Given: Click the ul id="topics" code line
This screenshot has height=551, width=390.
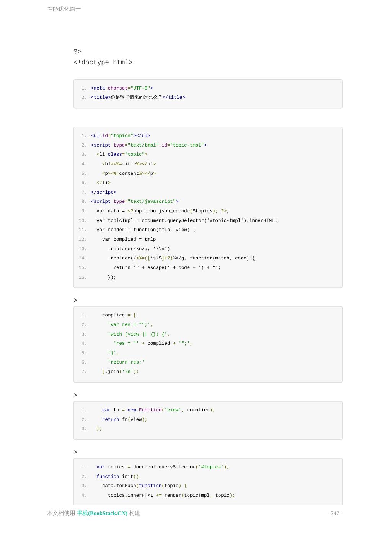Looking at the screenshot, I should click(120, 135).
